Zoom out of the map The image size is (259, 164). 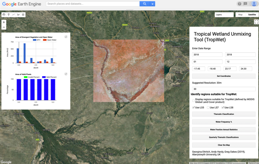(x=4, y=27)
